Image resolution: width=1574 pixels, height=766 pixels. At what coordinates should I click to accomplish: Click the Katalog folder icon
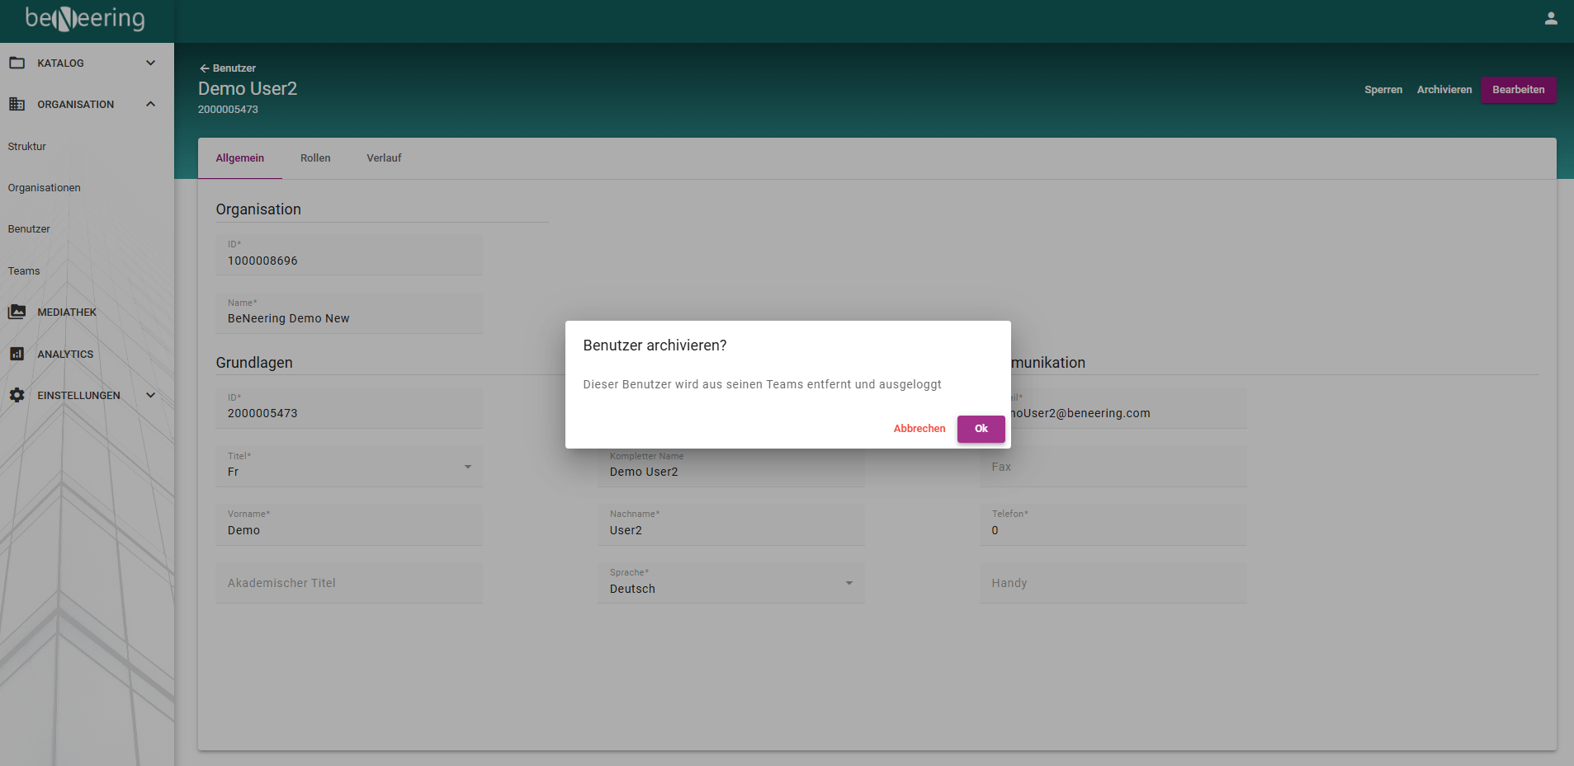17,63
